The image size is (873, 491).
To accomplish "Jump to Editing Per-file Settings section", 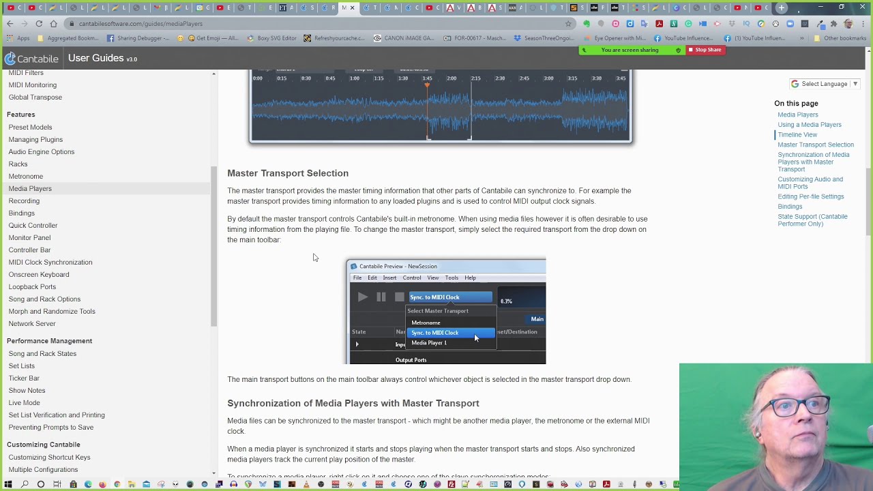I will (811, 196).
